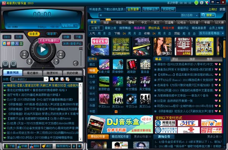Screen dimensions: 228x150
Task: Click the 收藏 button on player panel
Action: [66, 37]
